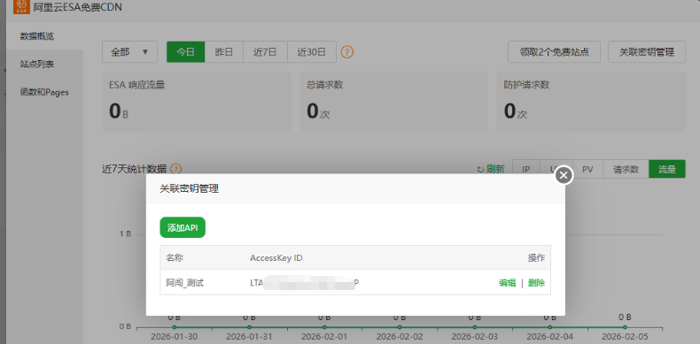700x344 pixels.
Task: Click the 添加API button
Action: pos(183,227)
